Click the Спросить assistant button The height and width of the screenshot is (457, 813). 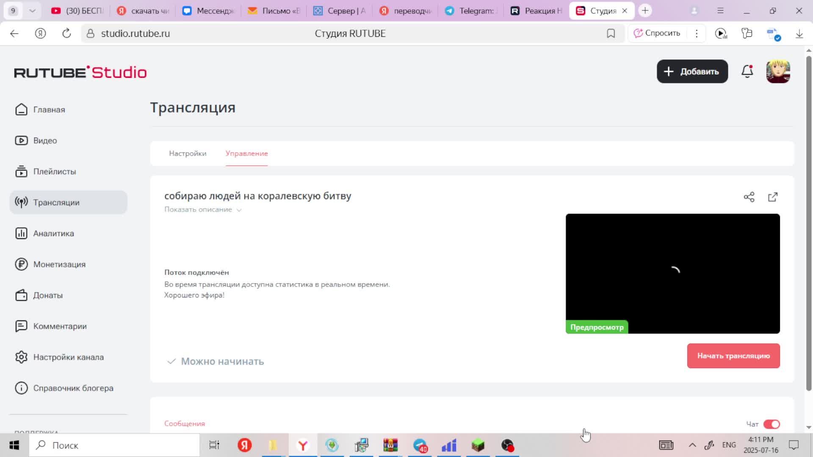[657, 33]
